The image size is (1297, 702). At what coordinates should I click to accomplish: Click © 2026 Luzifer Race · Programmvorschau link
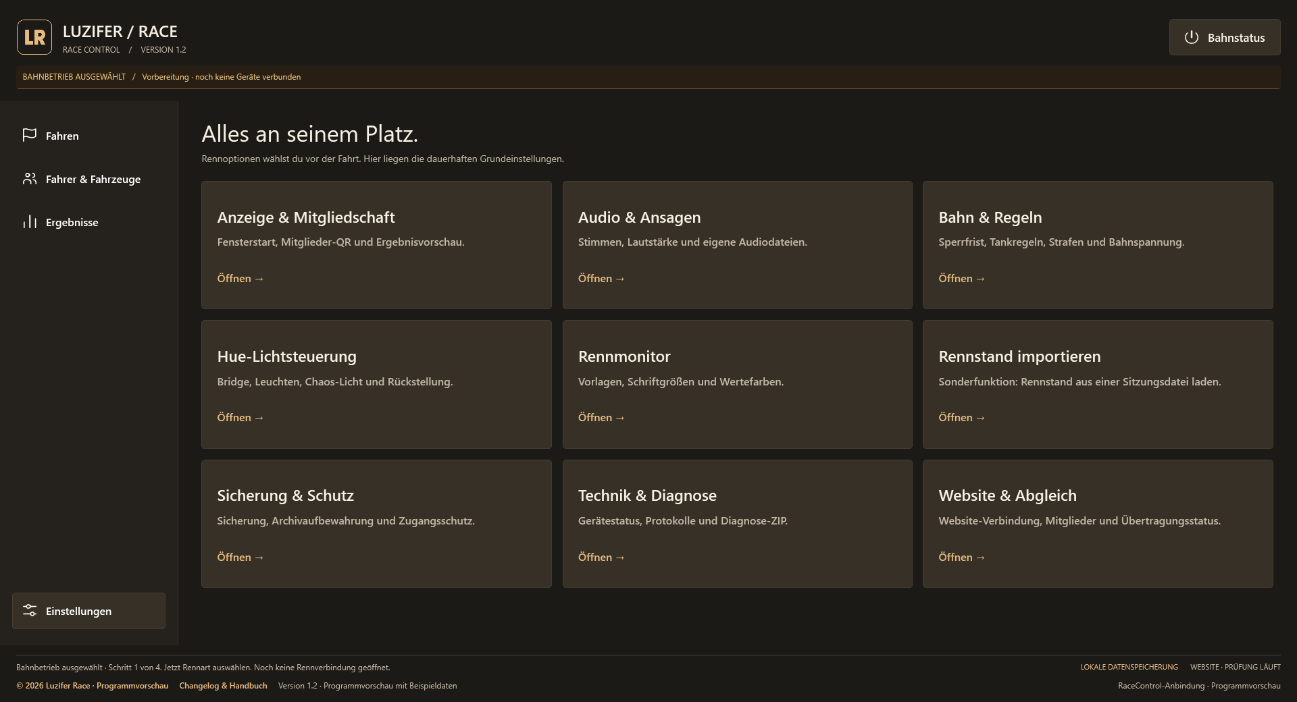(93, 686)
